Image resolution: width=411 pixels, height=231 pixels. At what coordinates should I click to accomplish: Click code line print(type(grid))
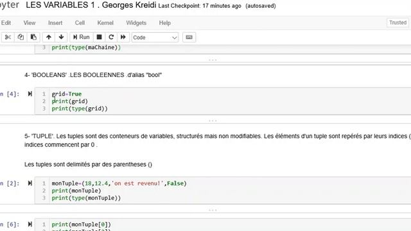point(80,108)
